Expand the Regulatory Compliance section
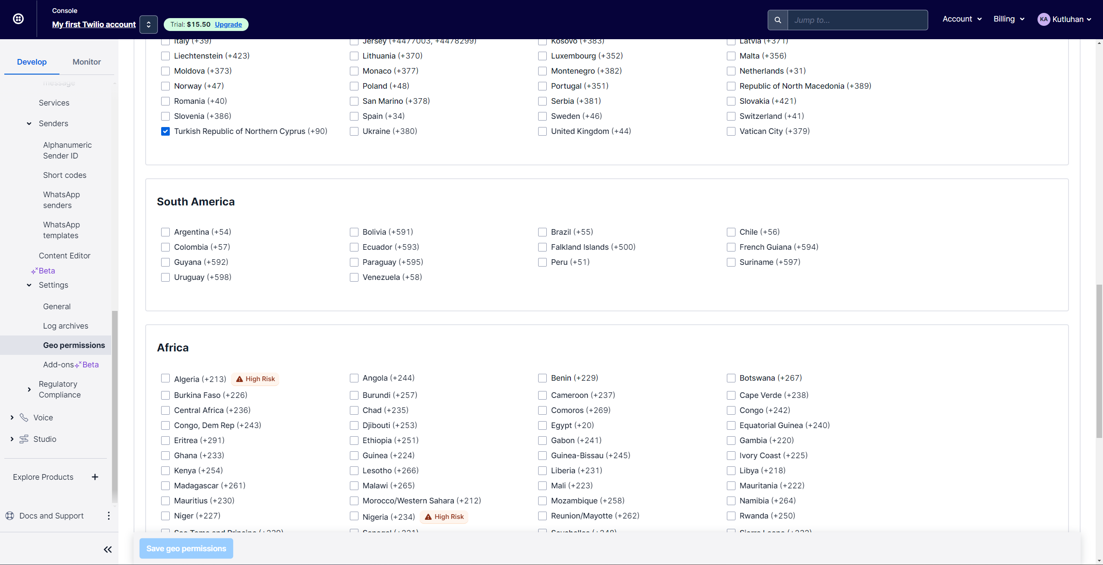 29,389
